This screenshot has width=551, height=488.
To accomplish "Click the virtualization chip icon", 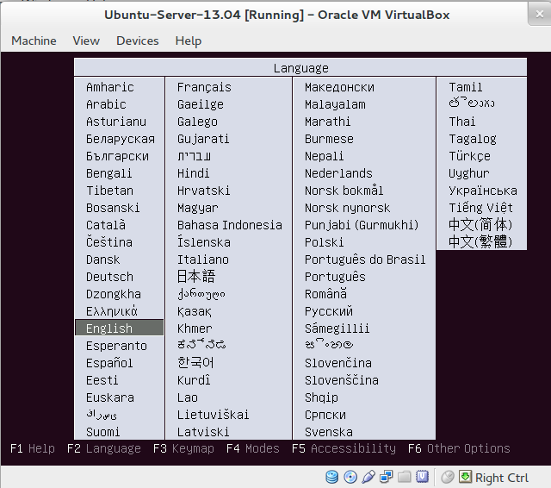I will point(422,477).
